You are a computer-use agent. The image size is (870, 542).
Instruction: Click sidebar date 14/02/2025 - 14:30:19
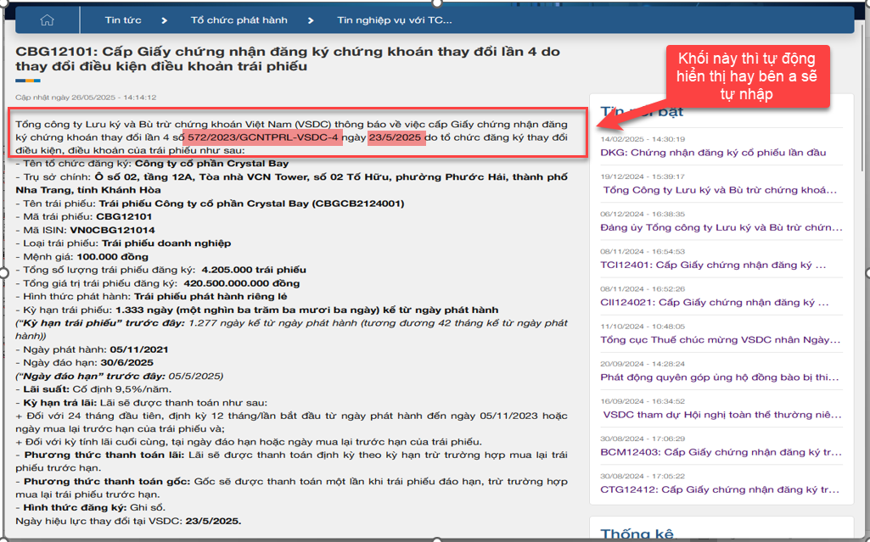pyautogui.click(x=643, y=139)
